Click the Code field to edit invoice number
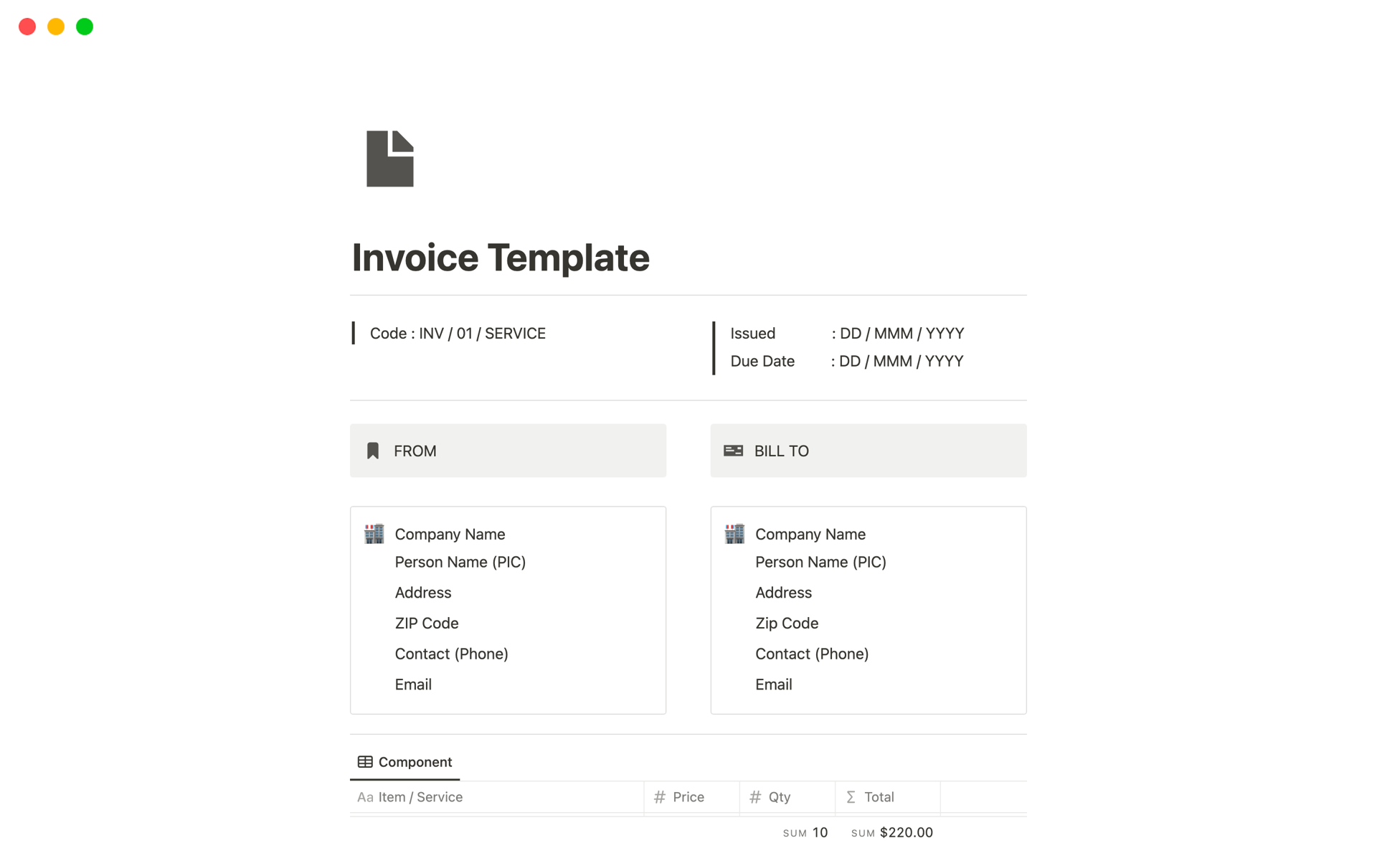This screenshot has height=861, width=1377. point(459,334)
